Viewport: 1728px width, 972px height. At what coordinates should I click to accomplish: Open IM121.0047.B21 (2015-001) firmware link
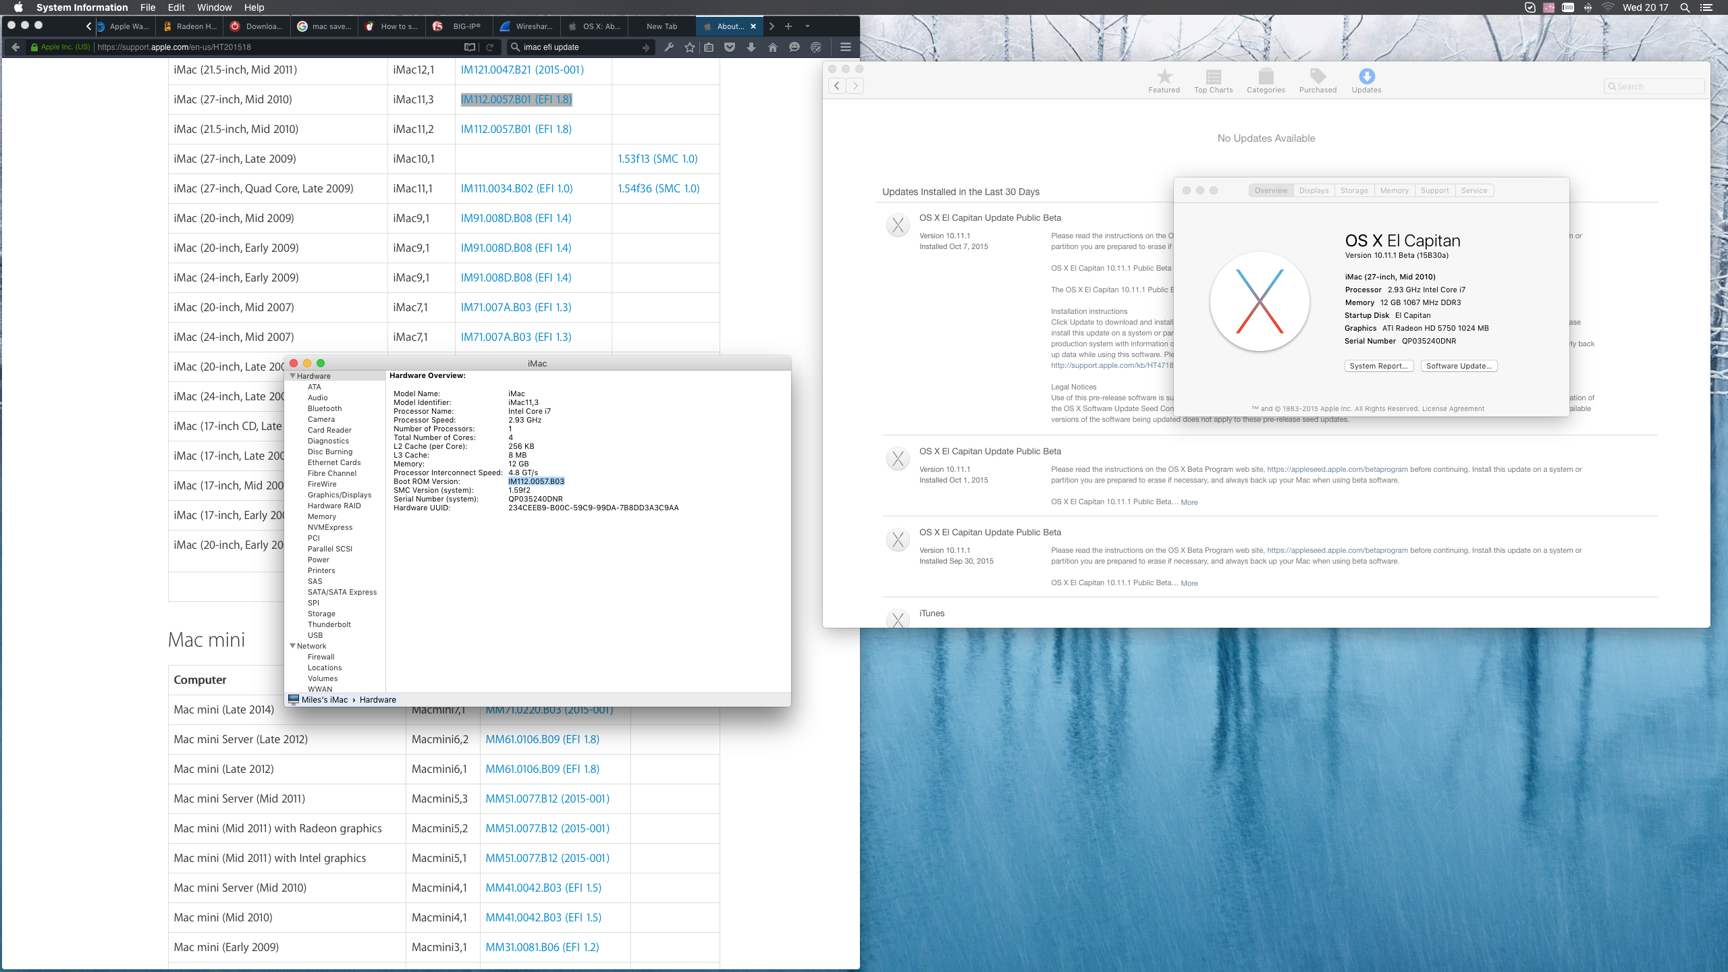522,70
